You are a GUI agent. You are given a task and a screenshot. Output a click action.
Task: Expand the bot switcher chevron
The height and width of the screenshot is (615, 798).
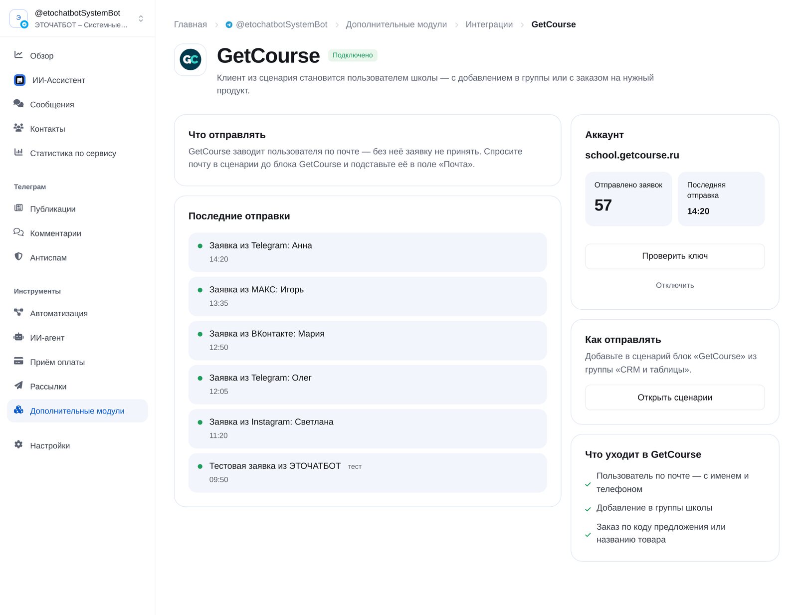[x=141, y=18]
